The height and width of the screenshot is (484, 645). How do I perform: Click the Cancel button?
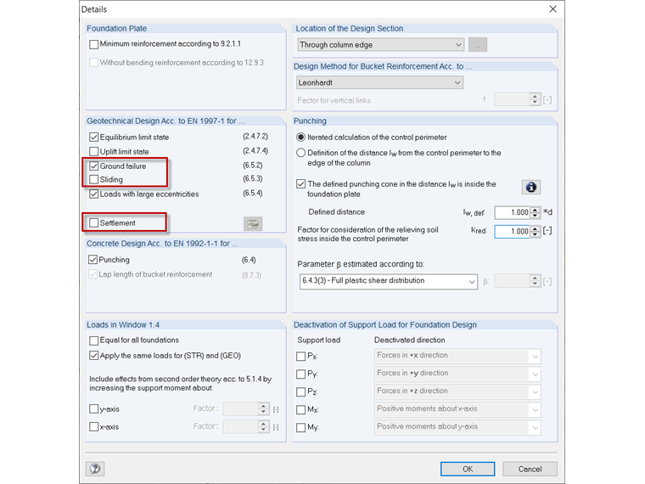tap(530, 469)
